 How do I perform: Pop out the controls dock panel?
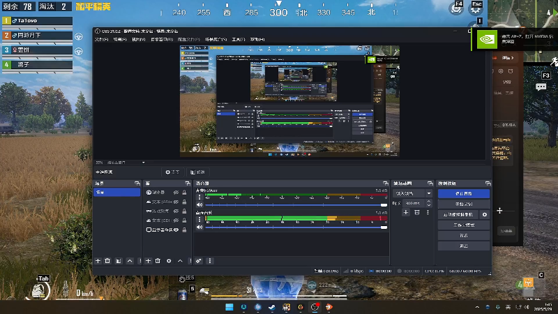[x=488, y=184]
